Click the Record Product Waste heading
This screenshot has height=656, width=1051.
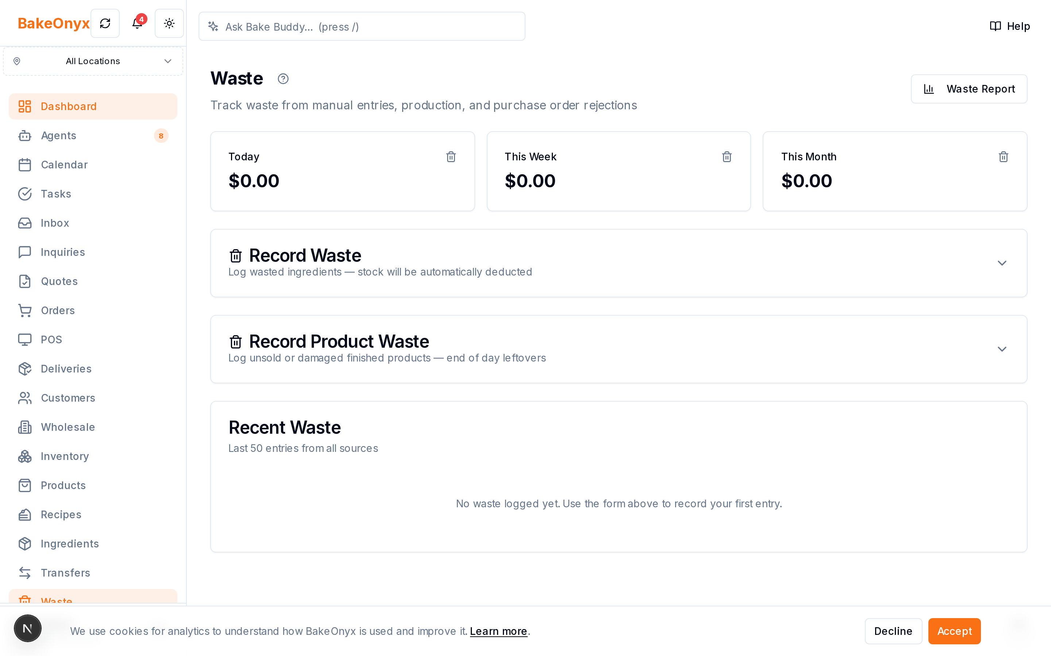pyautogui.click(x=339, y=341)
